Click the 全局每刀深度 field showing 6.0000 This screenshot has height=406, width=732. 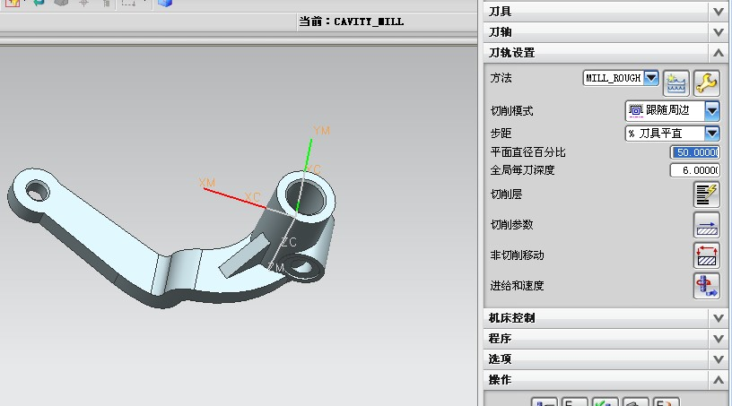click(695, 170)
